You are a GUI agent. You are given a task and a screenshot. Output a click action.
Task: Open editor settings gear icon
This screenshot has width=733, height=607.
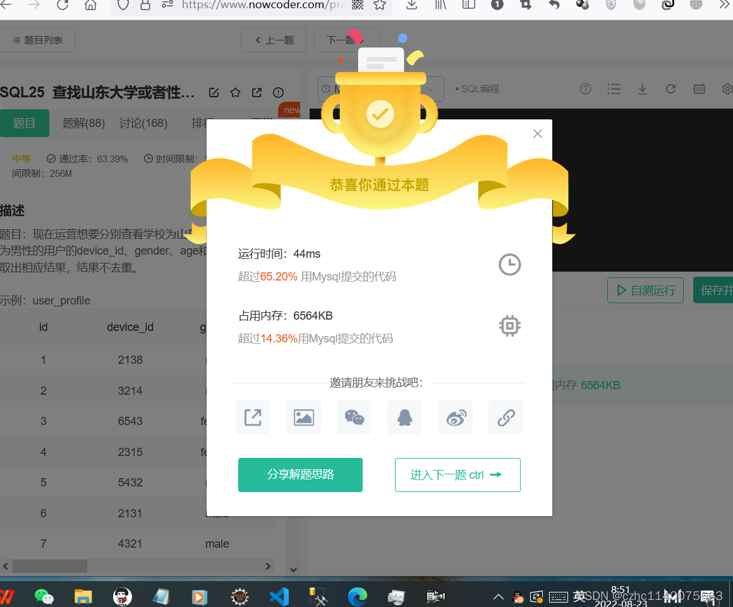click(x=727, y=89)
